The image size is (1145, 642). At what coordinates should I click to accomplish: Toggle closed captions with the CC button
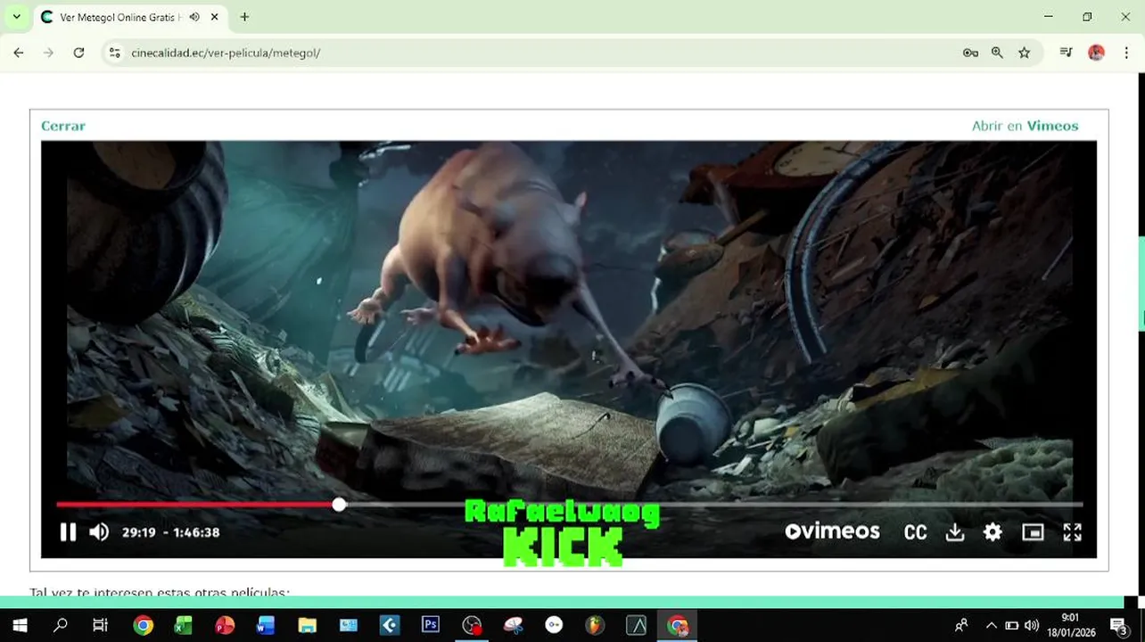click(x=915, y=532)
